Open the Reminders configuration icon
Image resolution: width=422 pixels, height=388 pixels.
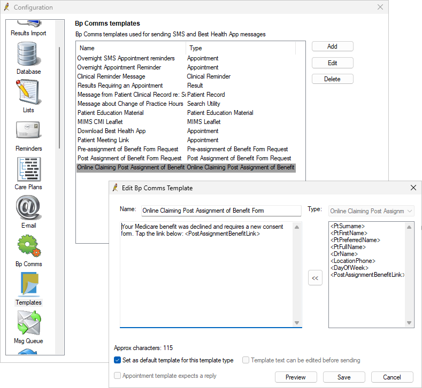28,130
